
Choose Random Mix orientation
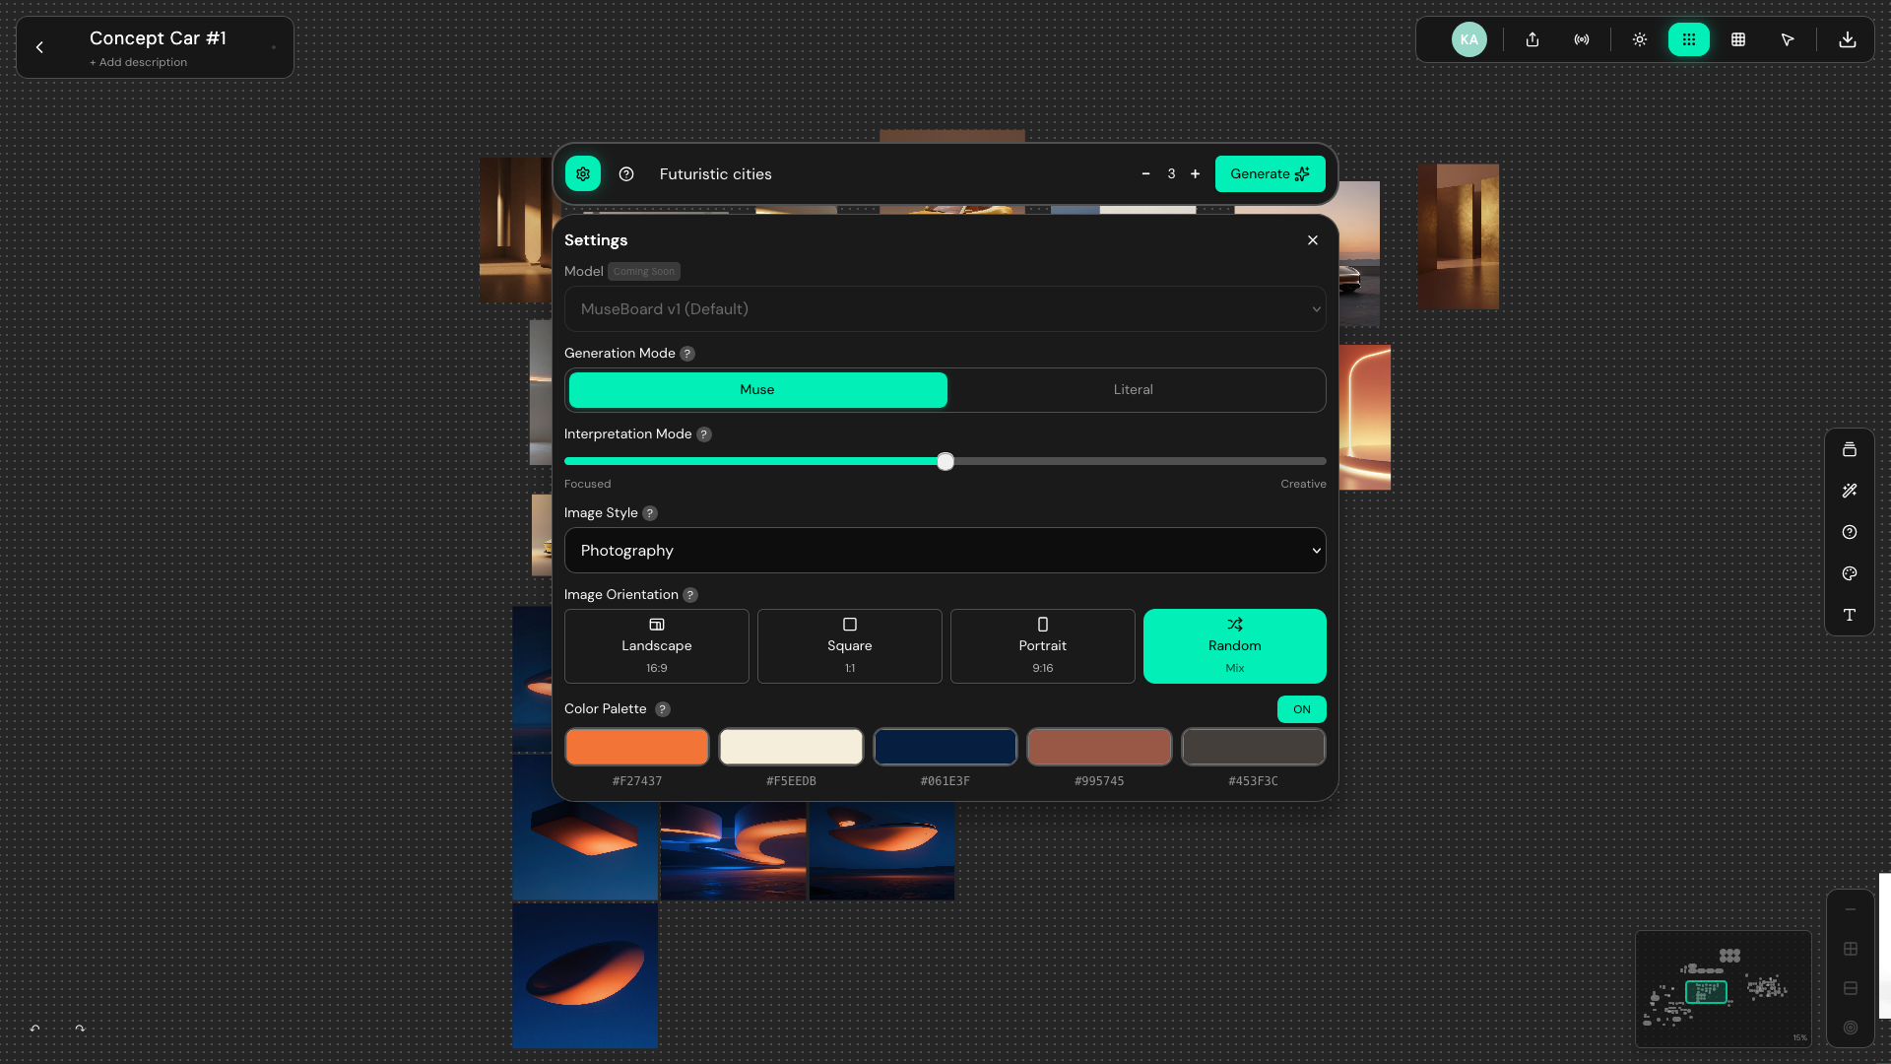click(1235, 646)
